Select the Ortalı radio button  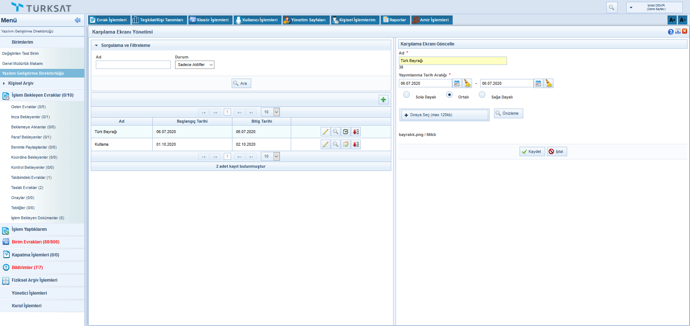(449, 94)
